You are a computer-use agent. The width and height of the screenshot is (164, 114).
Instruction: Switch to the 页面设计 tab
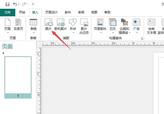[x=52, y=12]
